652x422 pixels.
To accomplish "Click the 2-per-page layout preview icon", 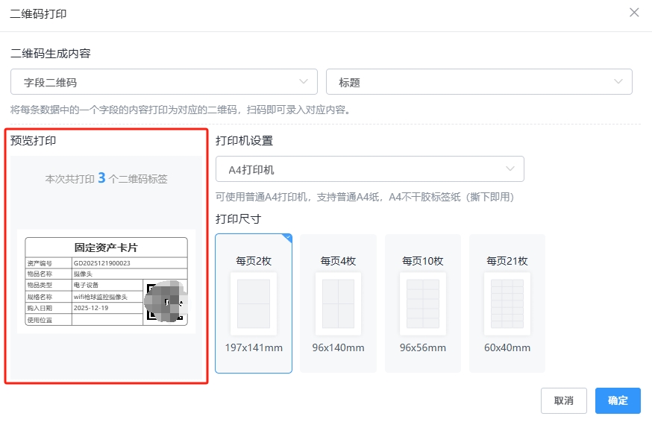I will coord(253,303).
